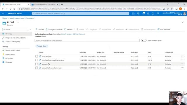Click the left menu Search box
This screenshot has height=105, width=187.
pos(15,29)
